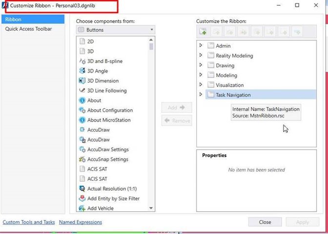Select the AccuDraw Settings entry icon
The image size is (328, 234).
click(82, 149)
